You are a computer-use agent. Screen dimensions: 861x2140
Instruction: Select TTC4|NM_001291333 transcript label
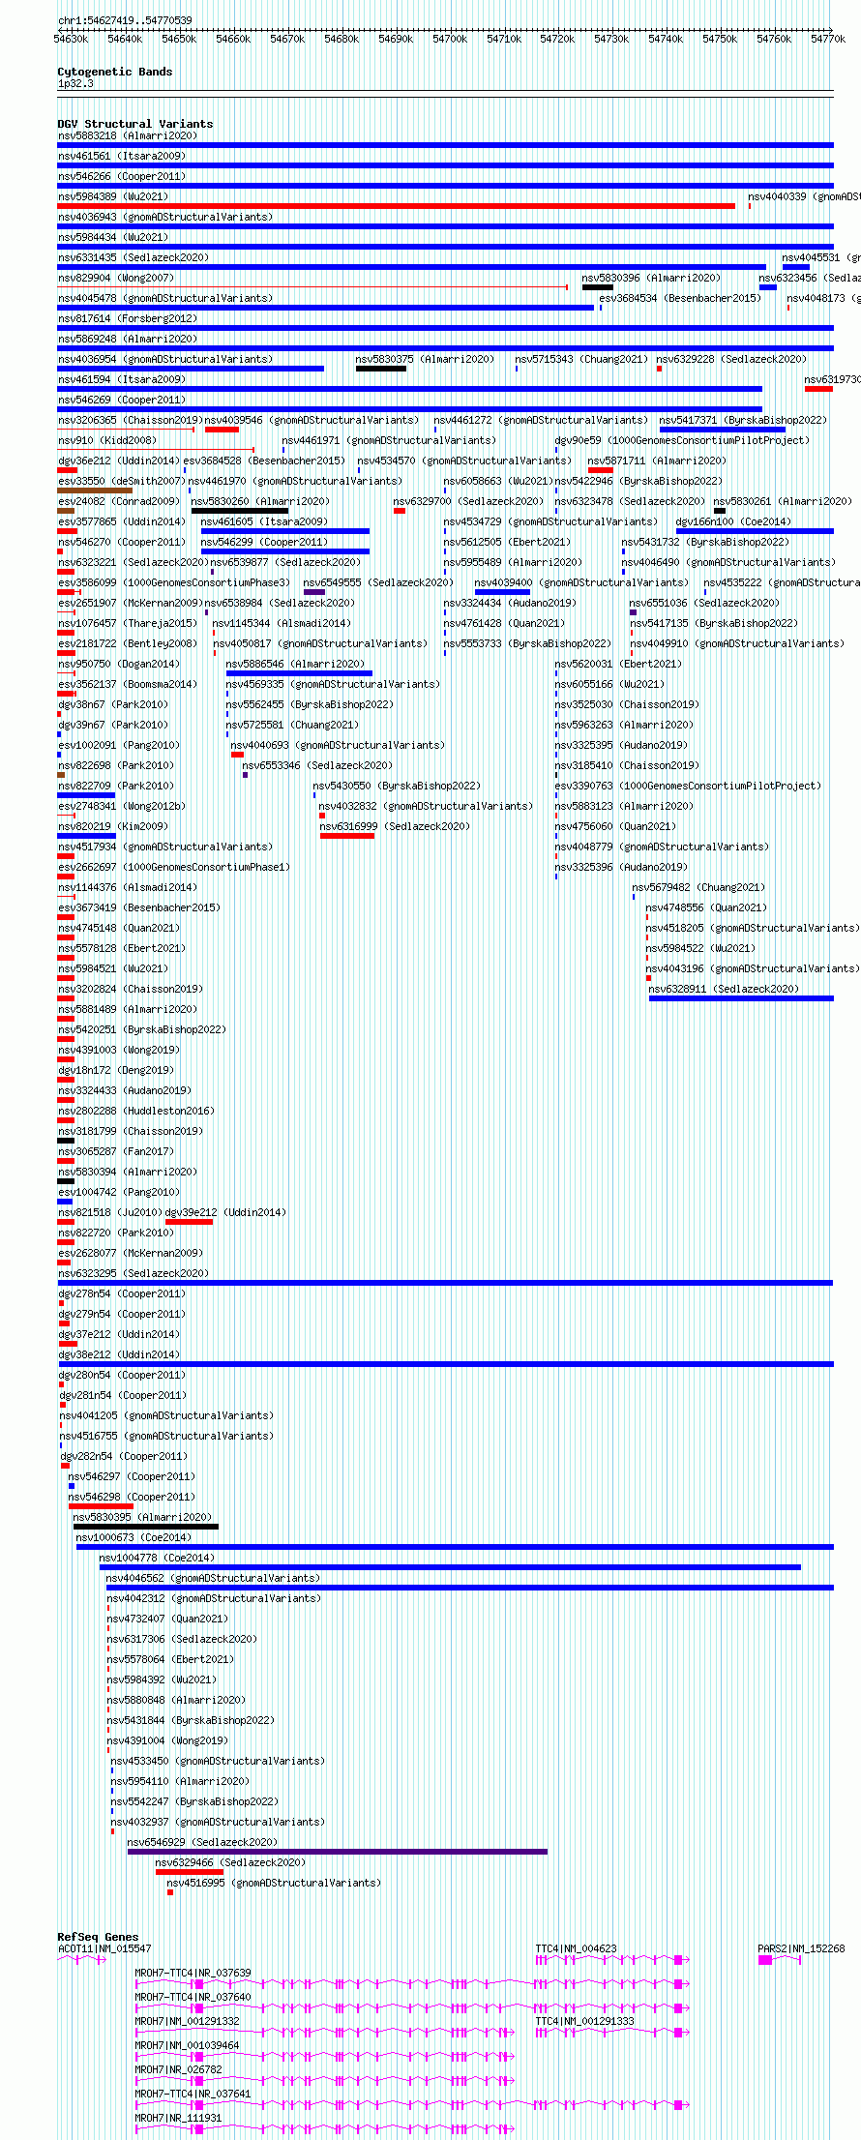585,2021
